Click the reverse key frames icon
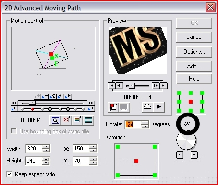218x185 pixels. point(53,96)
